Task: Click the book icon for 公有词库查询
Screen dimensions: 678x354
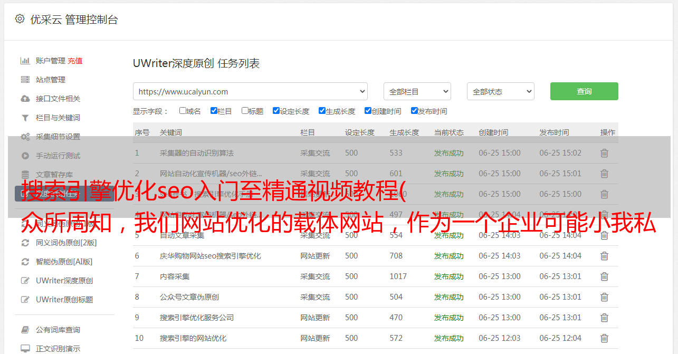Action: click(x=25, y=330)
